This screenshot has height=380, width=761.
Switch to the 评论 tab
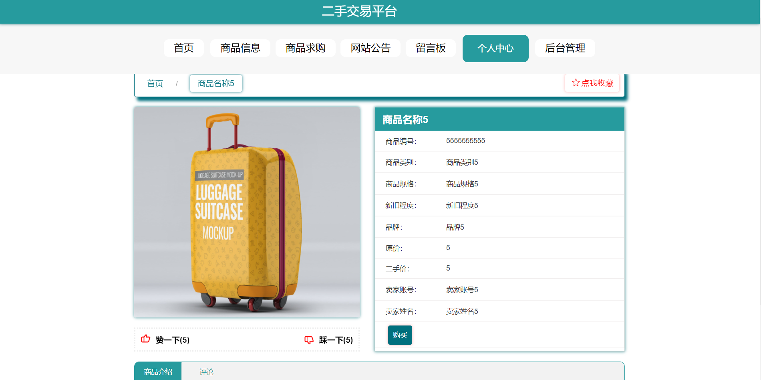click(207, 372)
